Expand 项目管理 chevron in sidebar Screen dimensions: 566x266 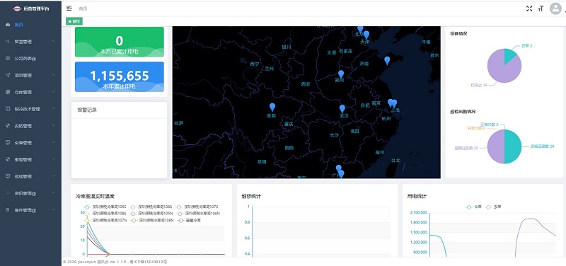54,75
